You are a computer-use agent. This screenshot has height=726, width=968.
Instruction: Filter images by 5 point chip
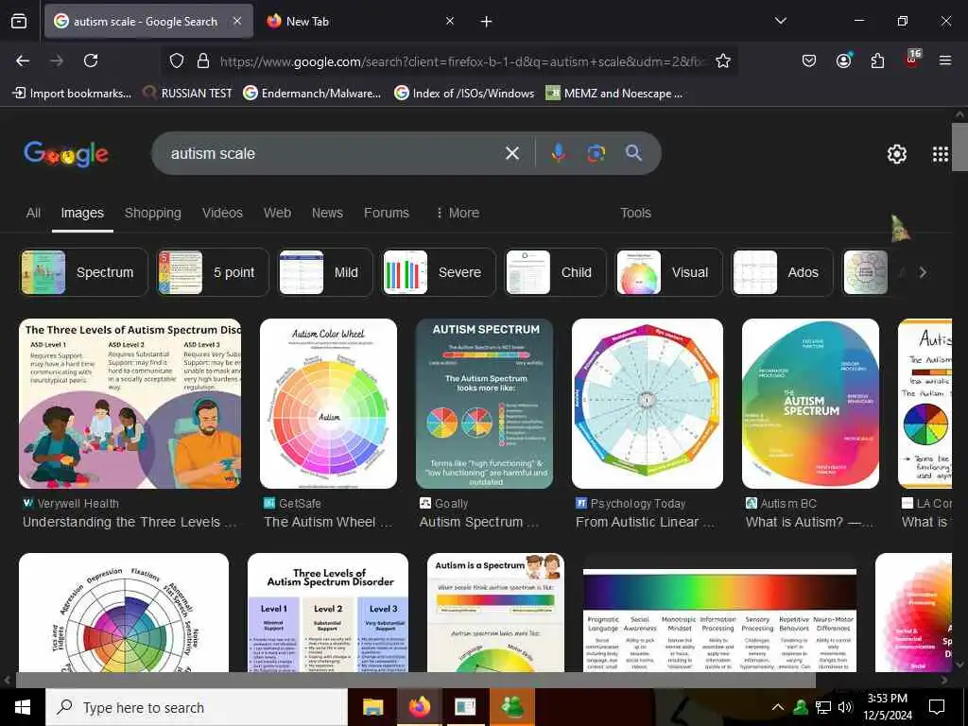coord(213,272)
